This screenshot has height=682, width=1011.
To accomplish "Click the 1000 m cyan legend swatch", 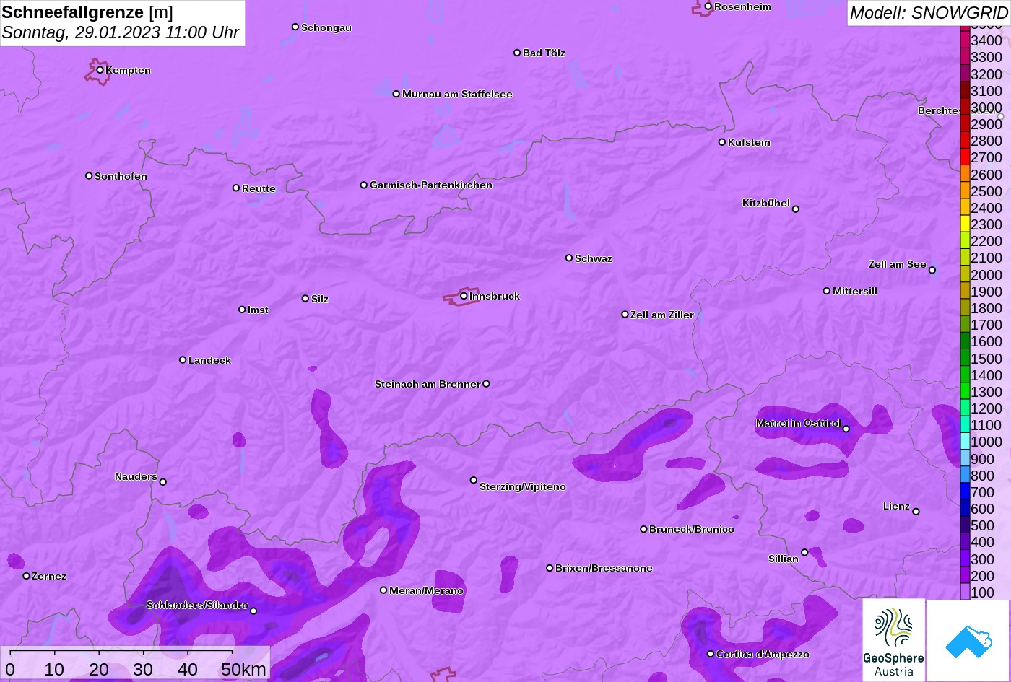I will 965,442.
